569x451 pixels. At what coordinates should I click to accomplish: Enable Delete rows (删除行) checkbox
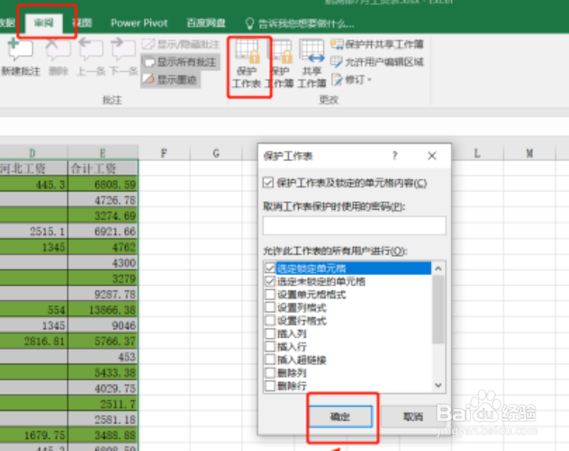270,385
